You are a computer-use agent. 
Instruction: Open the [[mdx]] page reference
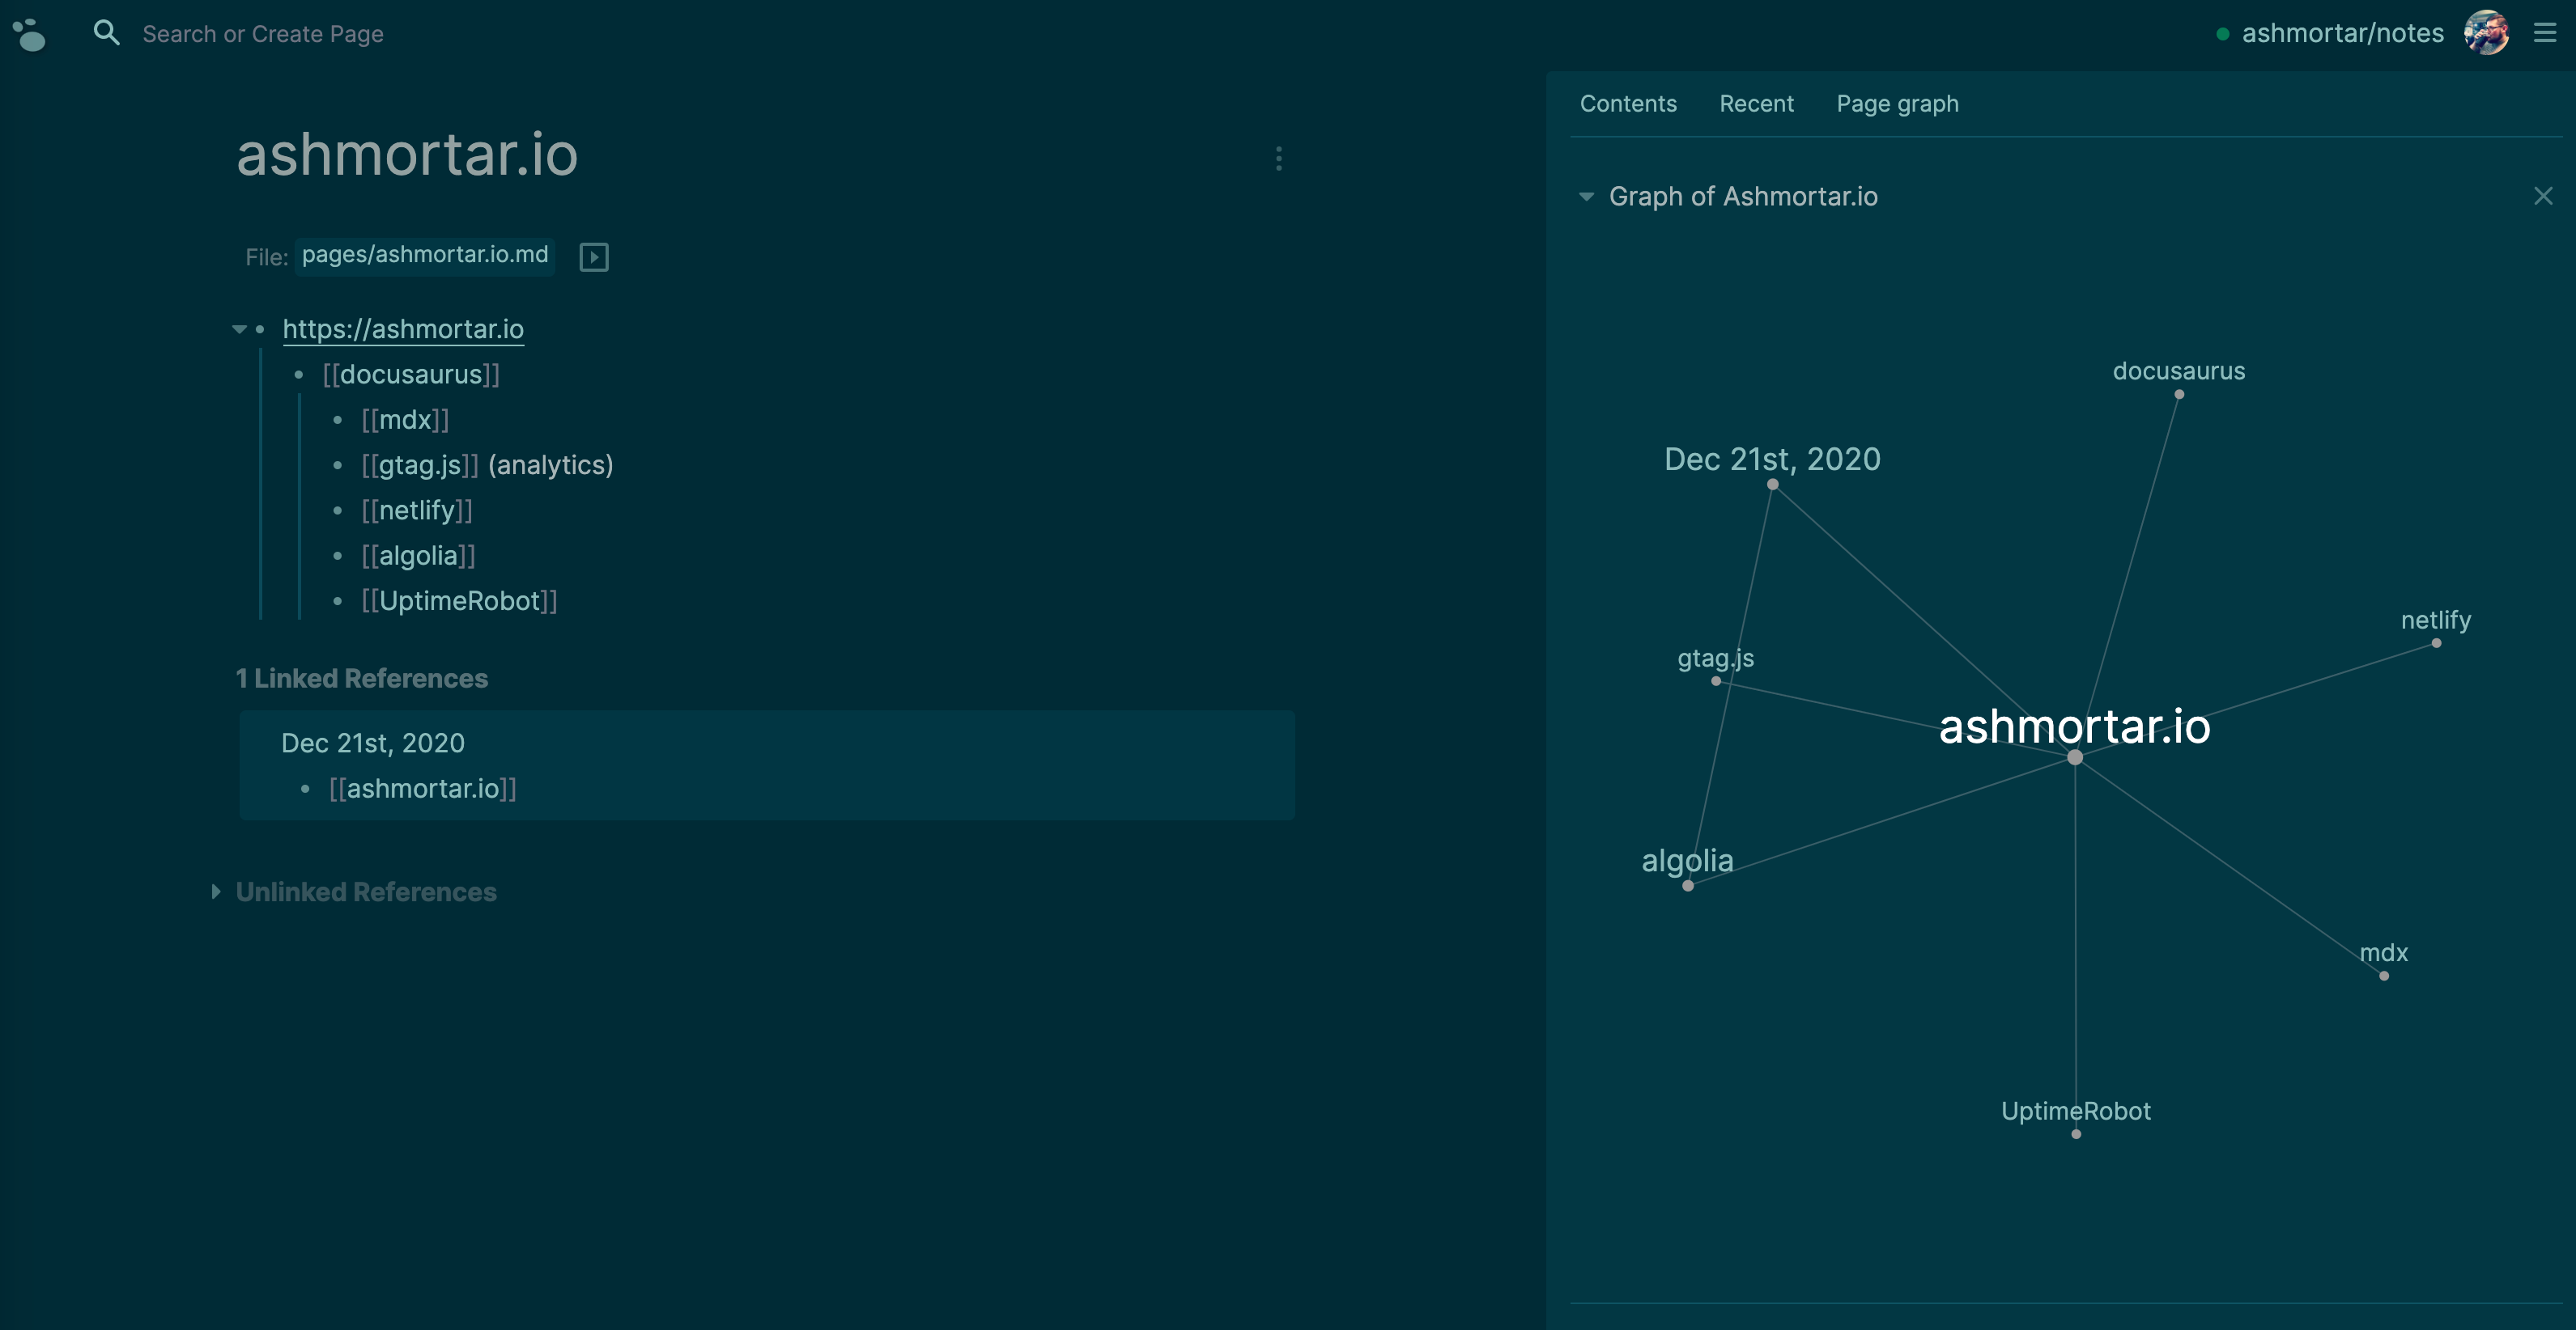tap(405, 420)
